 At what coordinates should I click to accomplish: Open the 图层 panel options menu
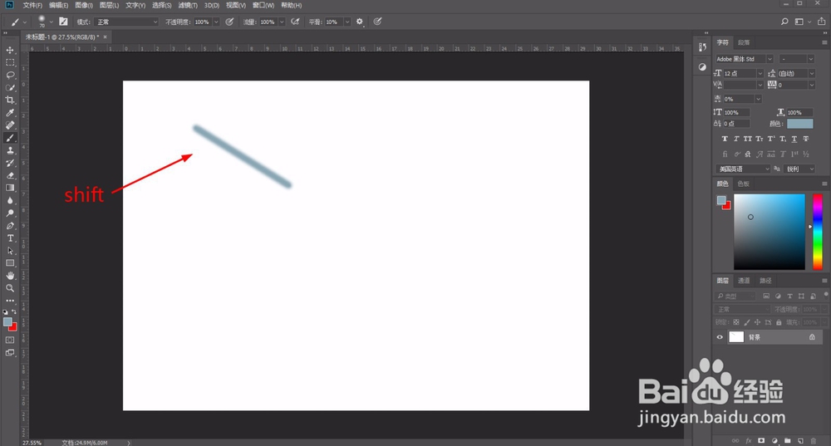coord(824,281)
